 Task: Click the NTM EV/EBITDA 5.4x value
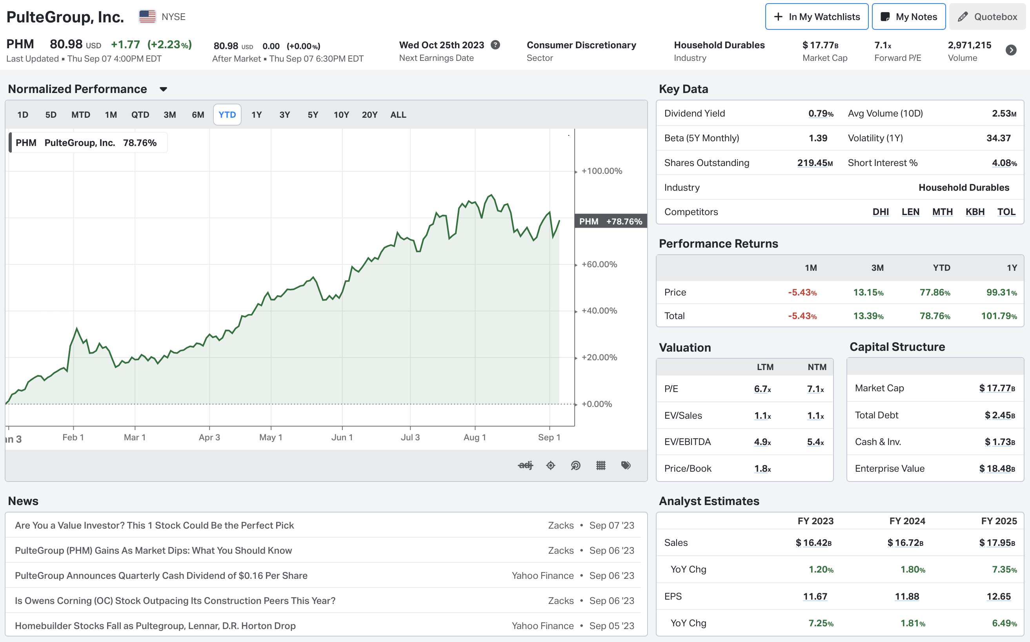coord(815,442)
